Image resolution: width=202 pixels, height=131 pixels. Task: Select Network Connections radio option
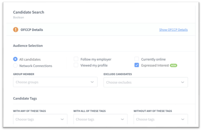pos(15,65)
